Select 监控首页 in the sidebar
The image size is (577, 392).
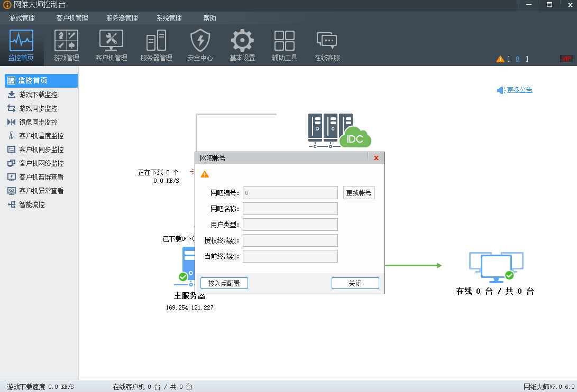tap(41, 80)
